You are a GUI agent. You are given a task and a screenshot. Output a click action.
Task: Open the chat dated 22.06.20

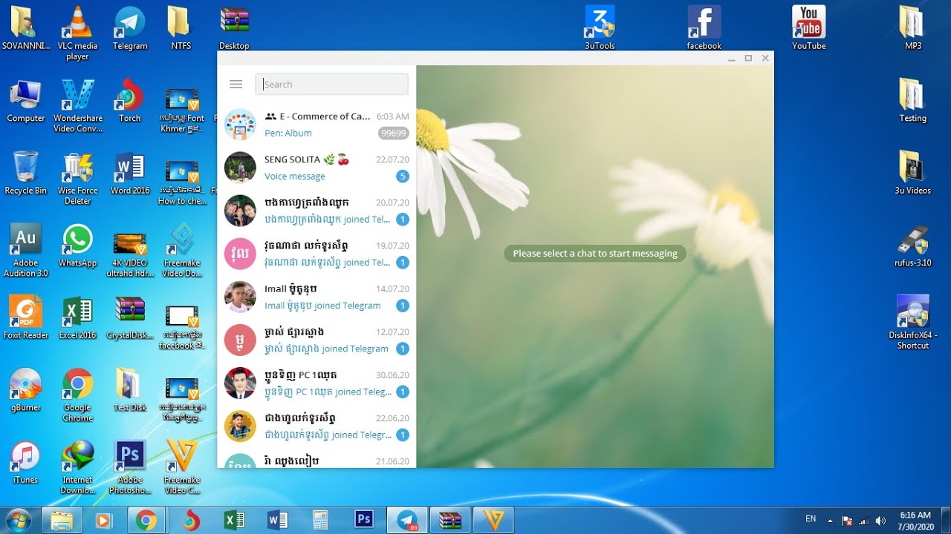317,426
